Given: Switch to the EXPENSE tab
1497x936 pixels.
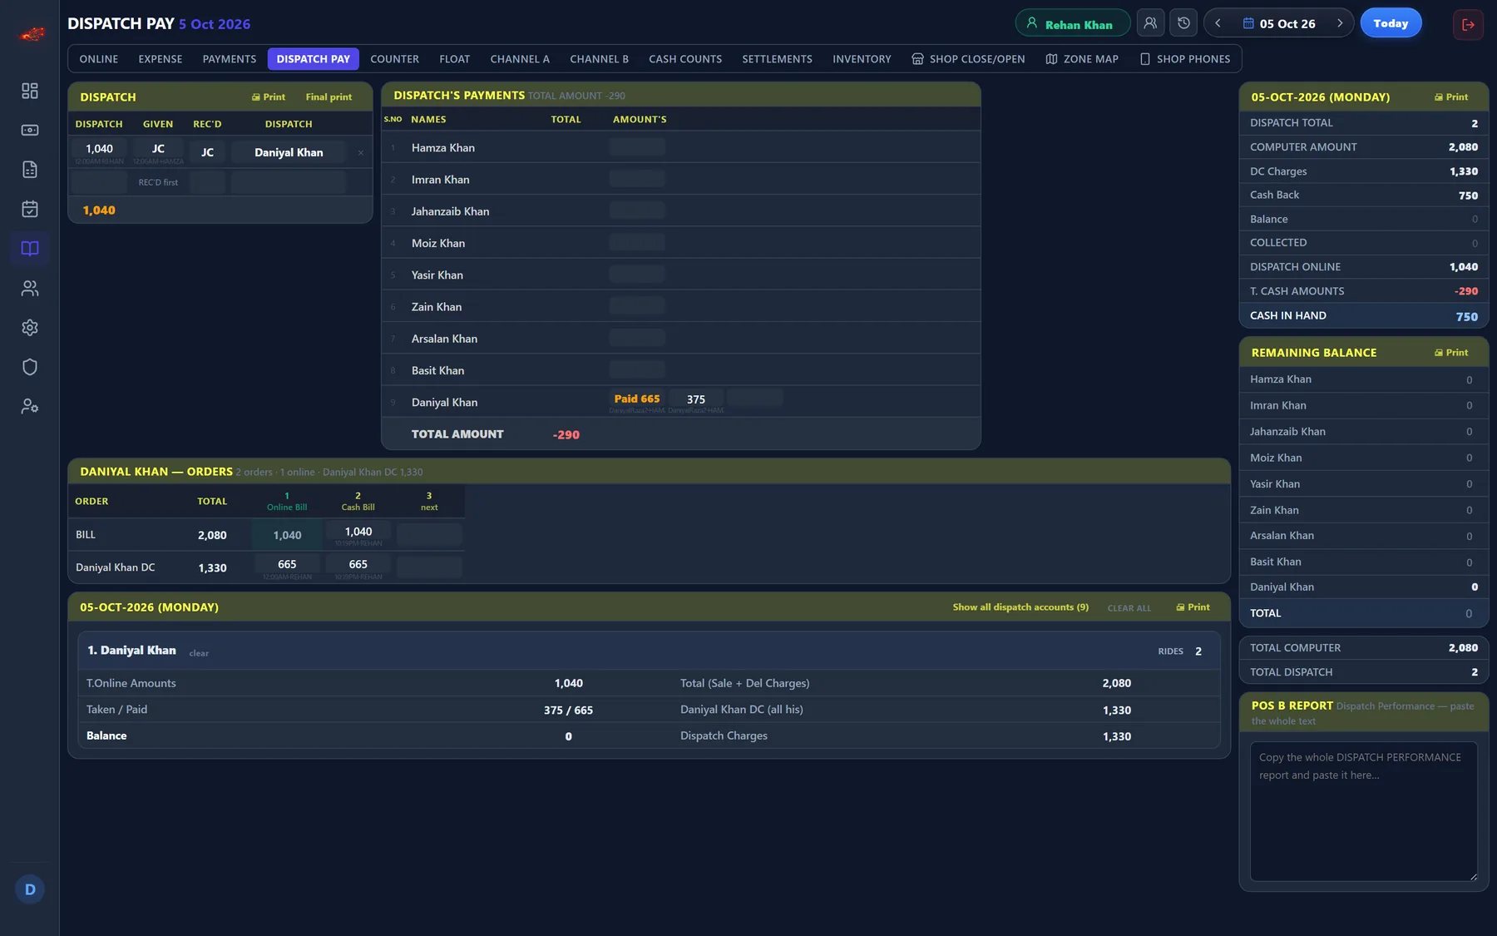Looking at the screenshot, I should tap(161, 59).
